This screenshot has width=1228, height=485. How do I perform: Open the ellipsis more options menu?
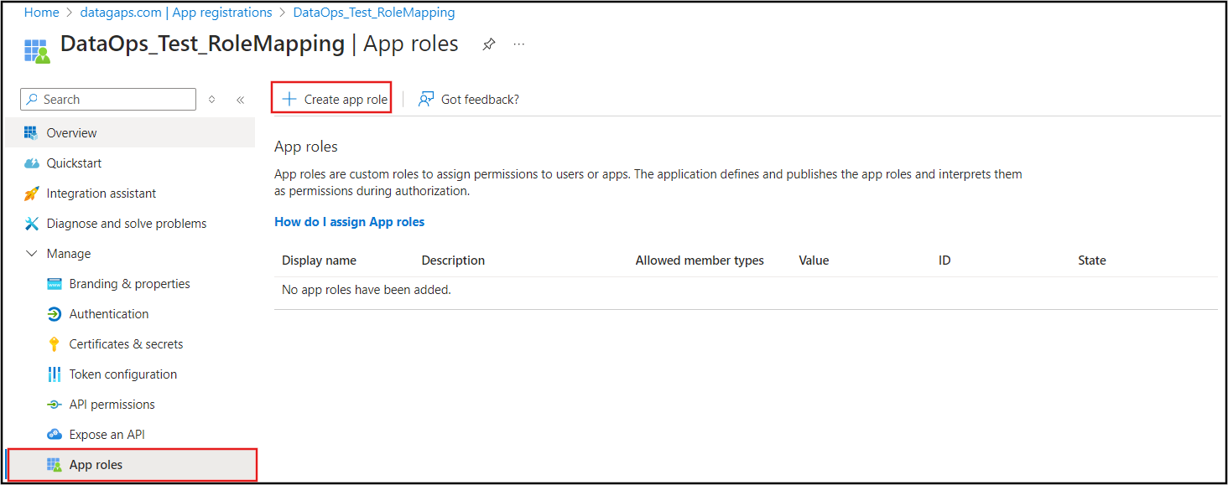click(519, 44)
